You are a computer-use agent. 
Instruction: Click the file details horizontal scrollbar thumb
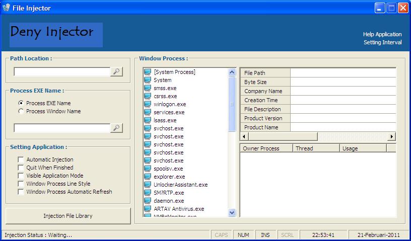(283, 136)
